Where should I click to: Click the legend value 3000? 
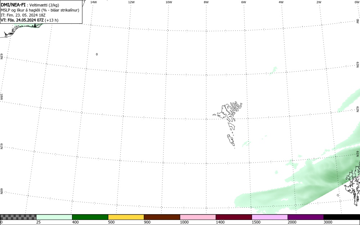tap(328, 222)
